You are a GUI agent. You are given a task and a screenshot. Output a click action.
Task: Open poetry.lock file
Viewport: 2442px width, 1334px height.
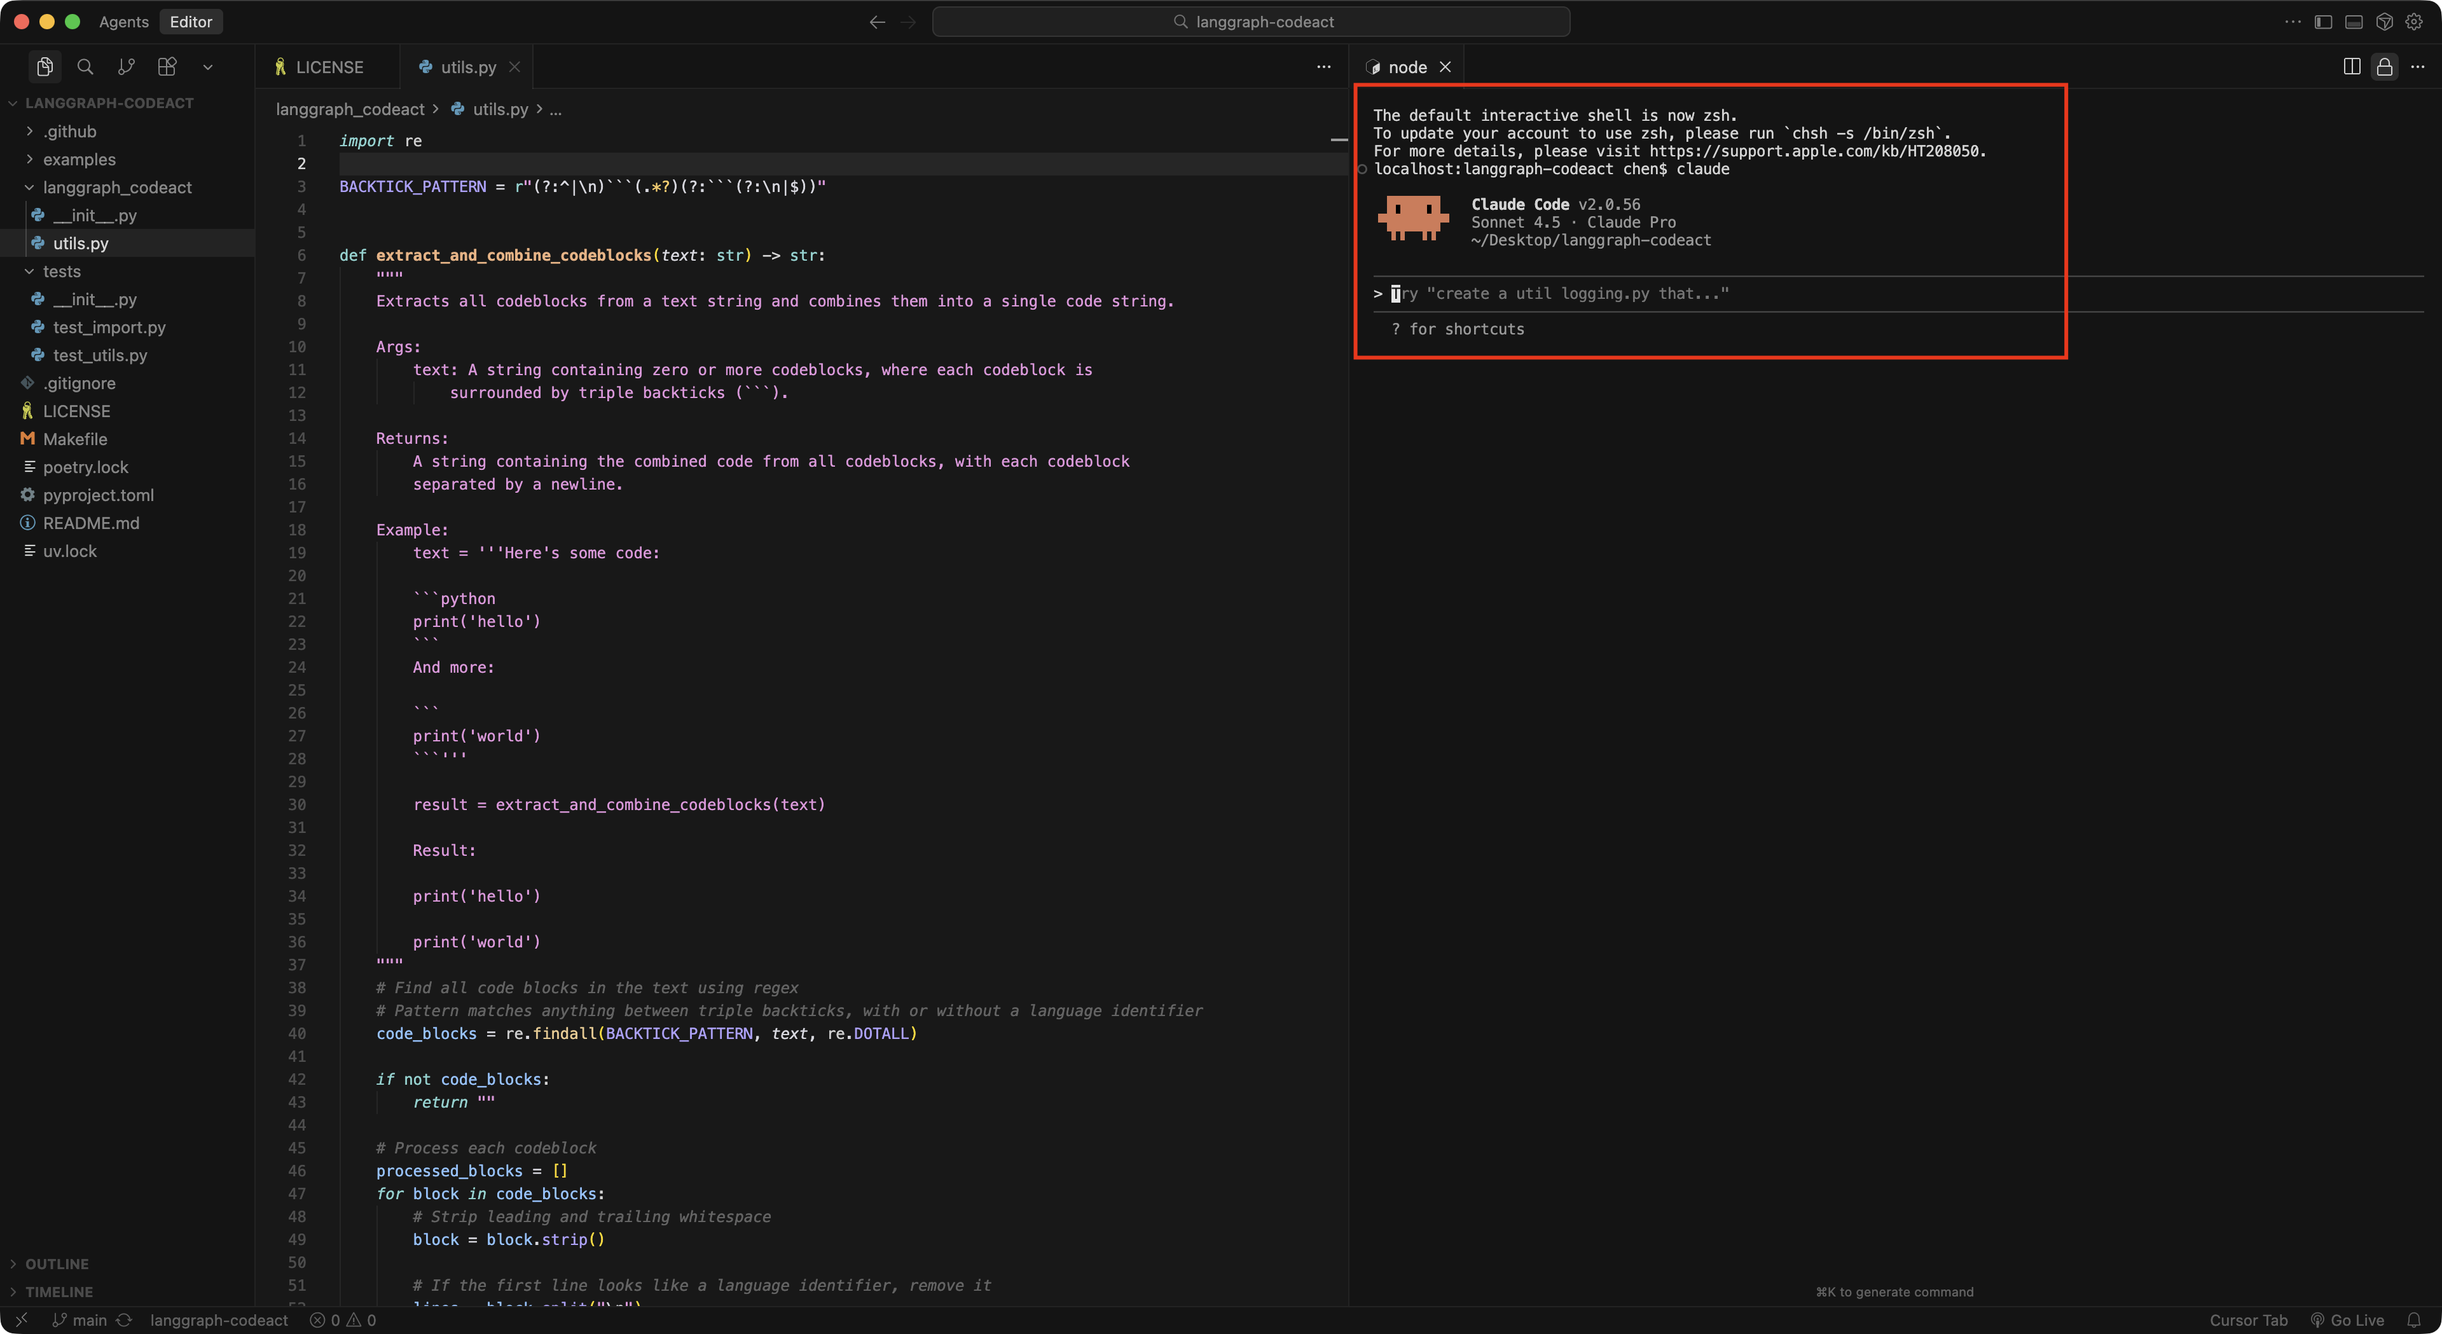(x=85, y=467)
